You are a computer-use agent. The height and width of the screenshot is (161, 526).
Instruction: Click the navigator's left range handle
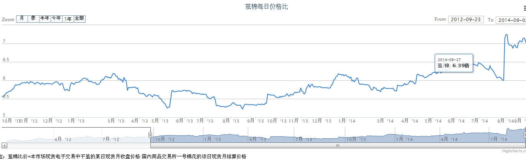150,134
